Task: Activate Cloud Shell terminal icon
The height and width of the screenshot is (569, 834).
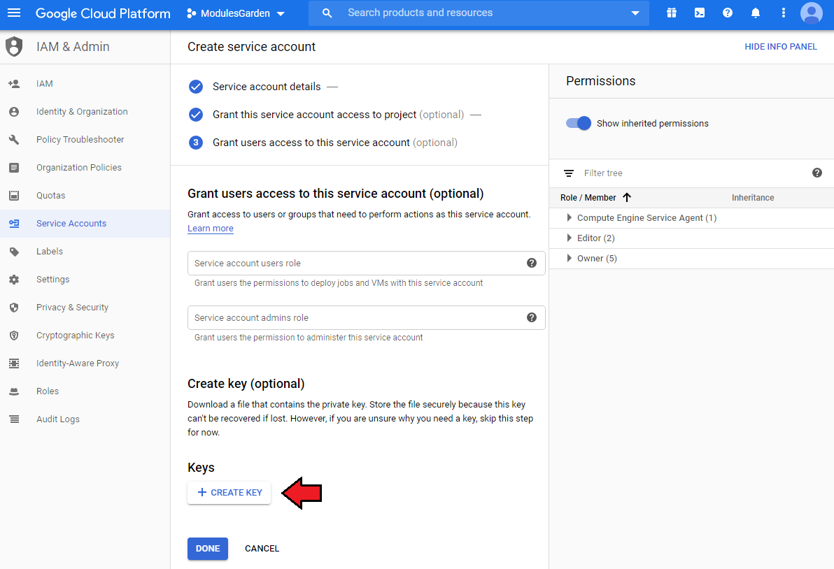Action: 700,13
